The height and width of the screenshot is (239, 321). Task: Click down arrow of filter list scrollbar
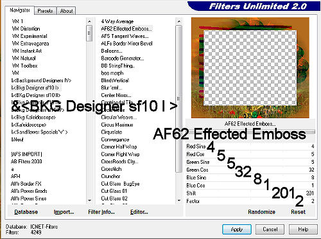179,200
